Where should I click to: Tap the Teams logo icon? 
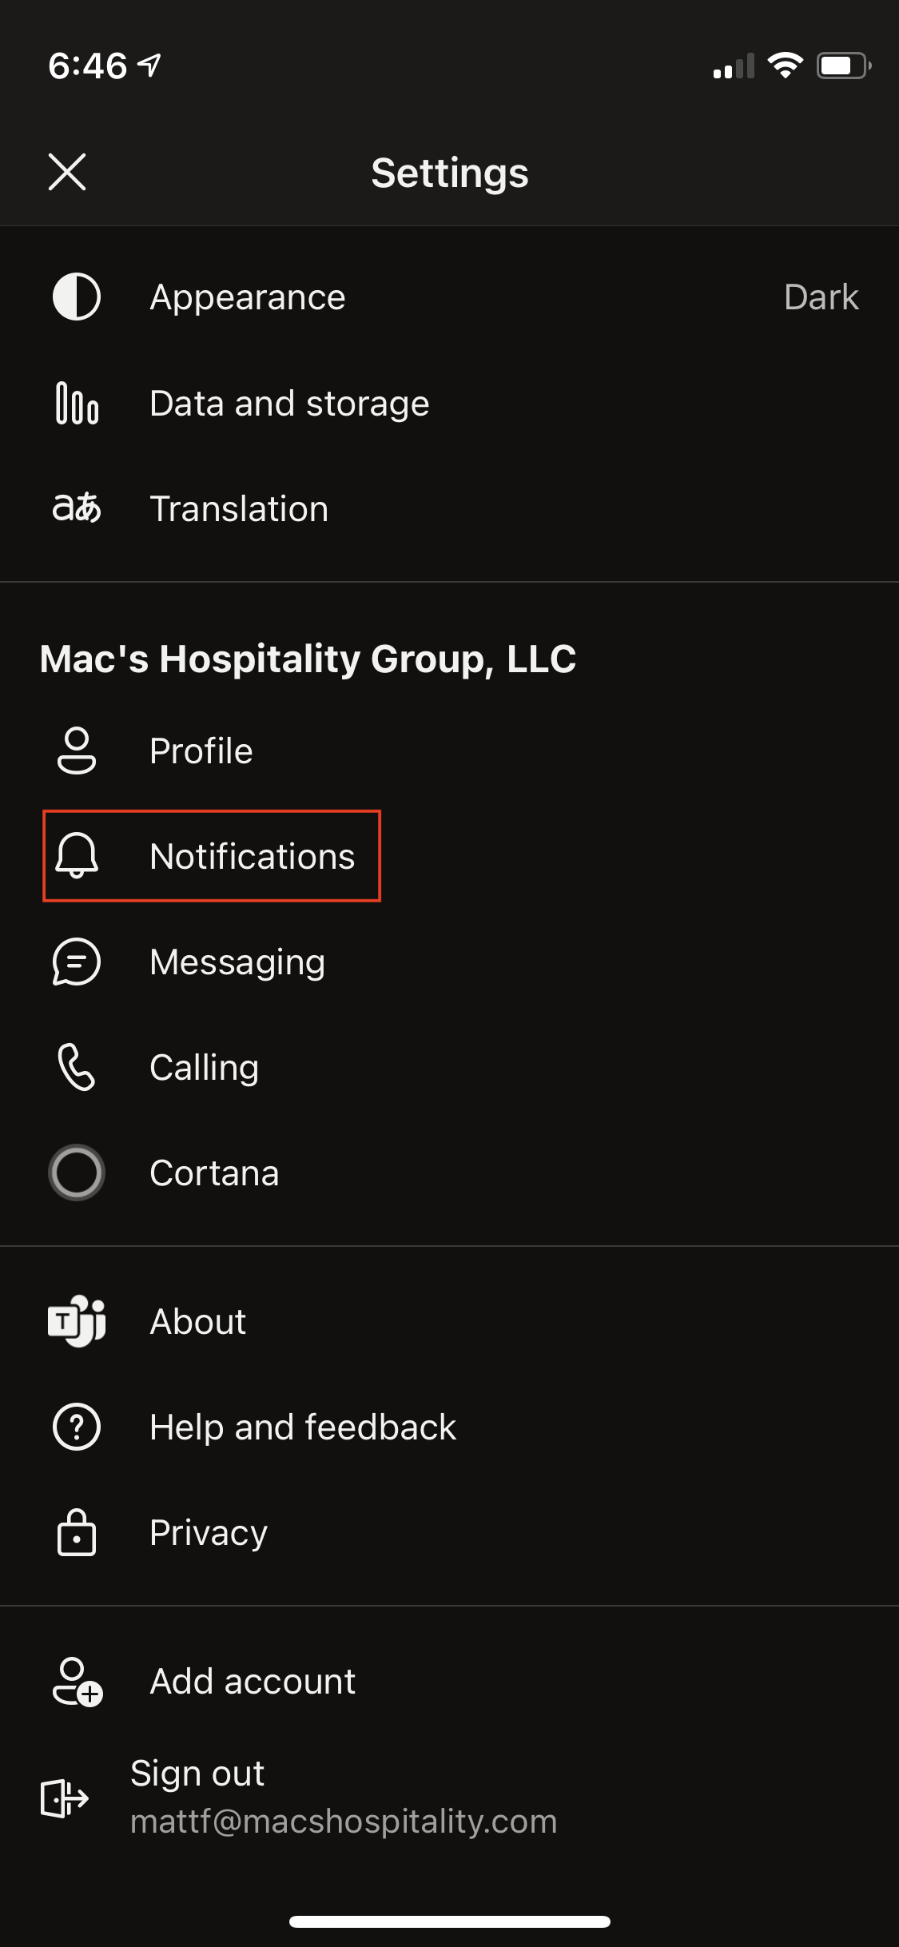point(77,1320)
